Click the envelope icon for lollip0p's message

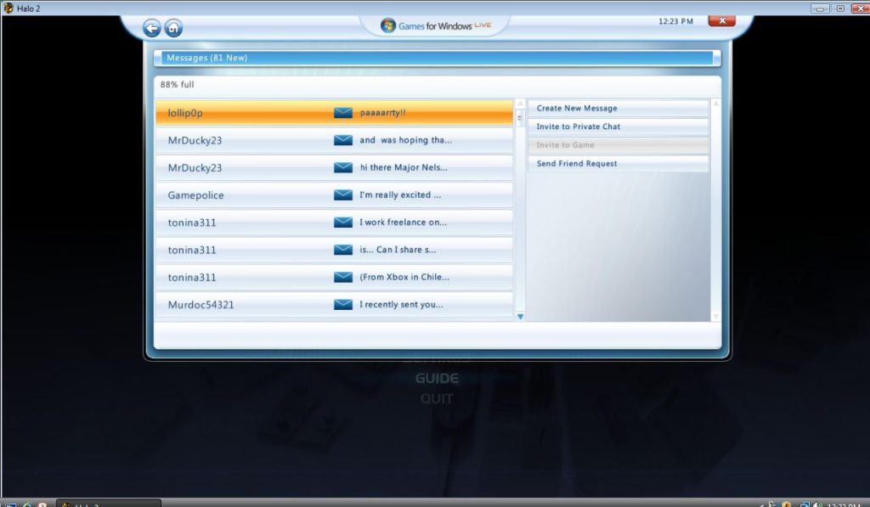(x=343, y=113)
